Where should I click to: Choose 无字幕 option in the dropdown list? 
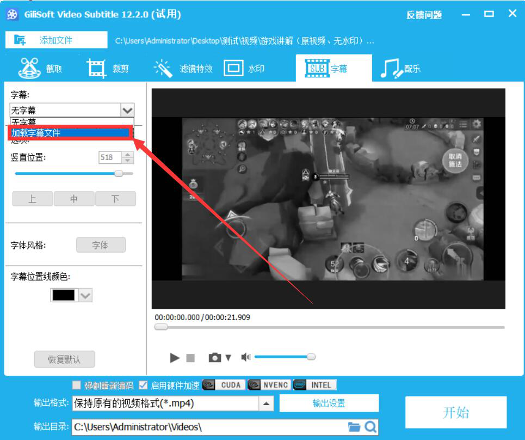tap(72, 121)
